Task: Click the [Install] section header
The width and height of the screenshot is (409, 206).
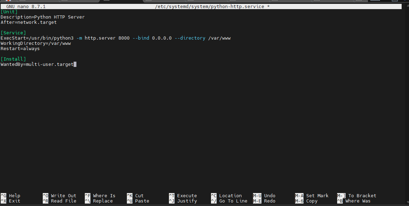Action: 13,59
